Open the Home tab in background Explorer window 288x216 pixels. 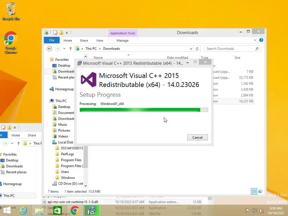click(16, 135)
